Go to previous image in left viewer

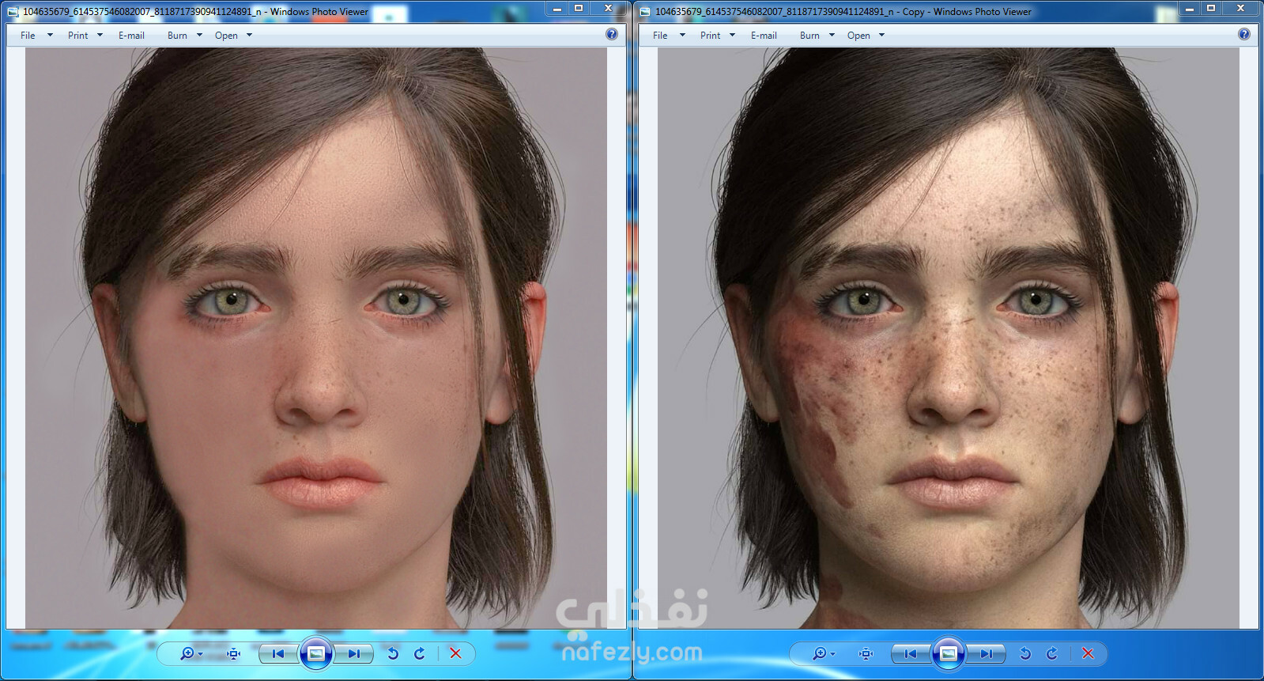(277, 653)
